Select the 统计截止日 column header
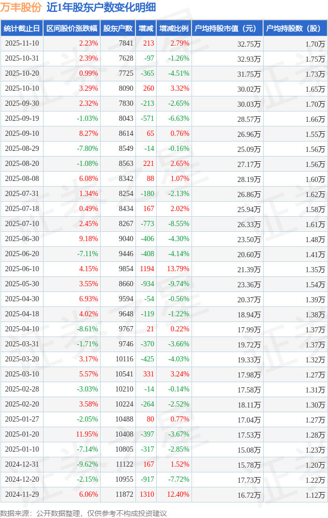Image resolution: width=328 pixels, height=518 pixels. (22, 29)
